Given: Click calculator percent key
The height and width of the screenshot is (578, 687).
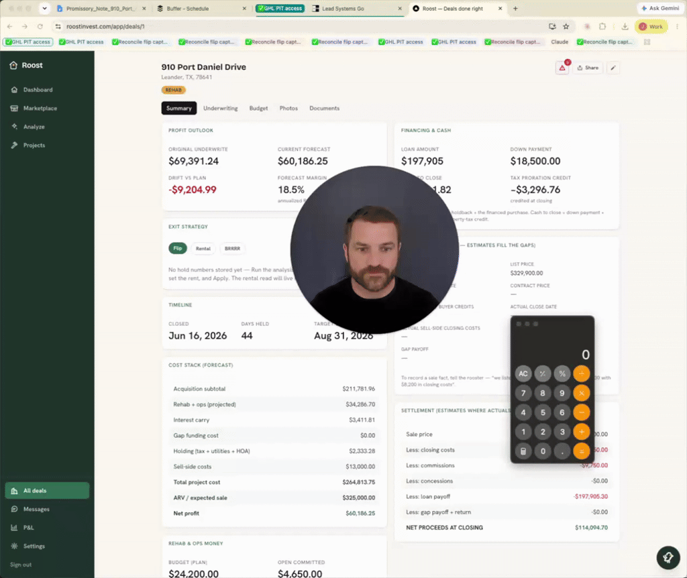Looking at the screenshot, I should [562, 373].
